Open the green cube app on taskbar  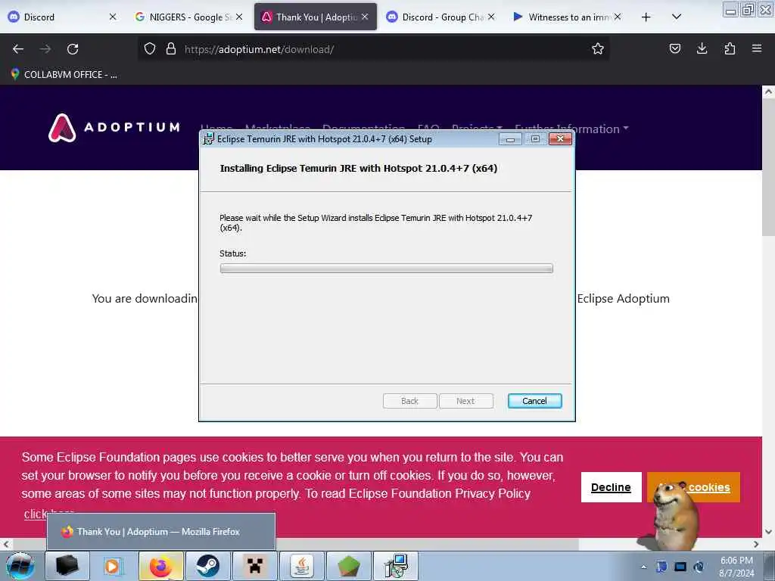(x=348, y=566)
